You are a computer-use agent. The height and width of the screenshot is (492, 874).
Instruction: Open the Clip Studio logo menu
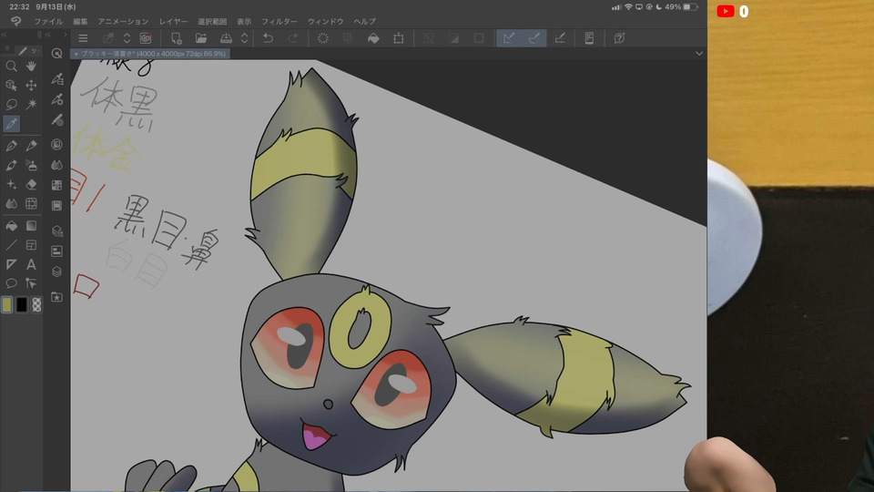(x=15, y=21)
